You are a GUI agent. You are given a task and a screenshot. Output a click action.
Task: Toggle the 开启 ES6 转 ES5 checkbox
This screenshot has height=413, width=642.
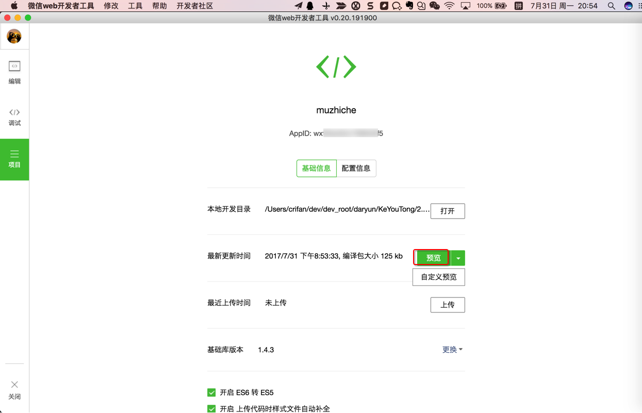(x=211, y=392)
